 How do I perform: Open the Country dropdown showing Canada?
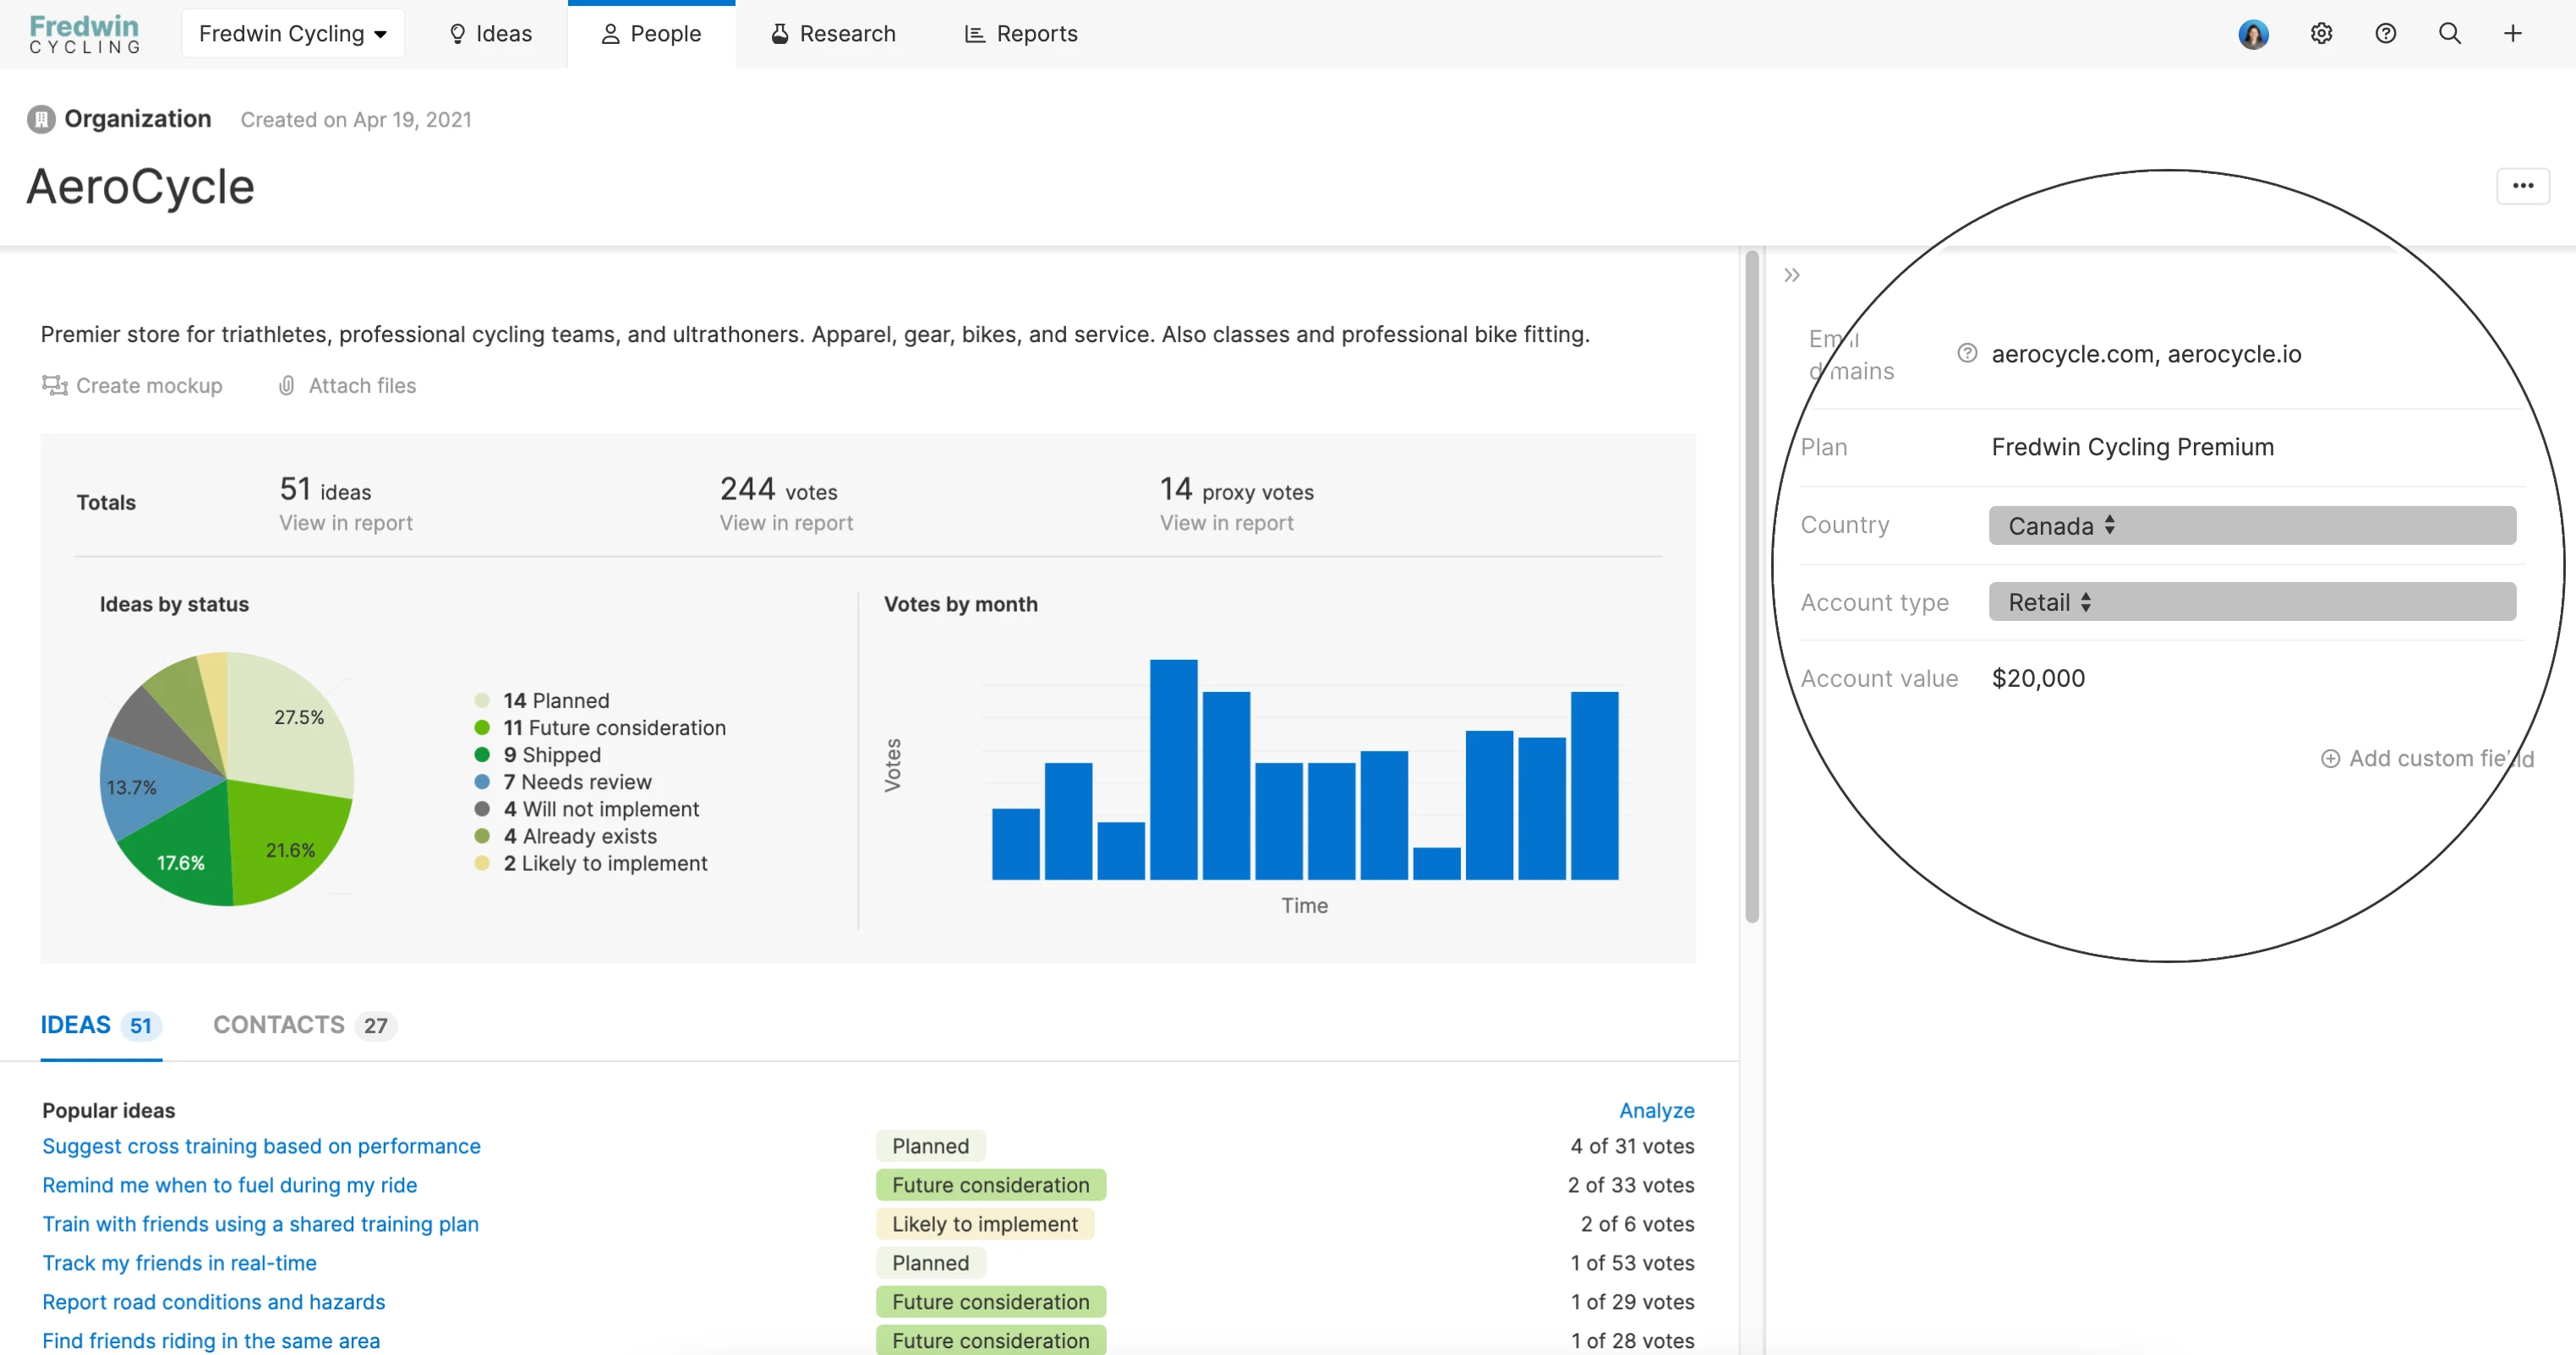pos(2251,525)
